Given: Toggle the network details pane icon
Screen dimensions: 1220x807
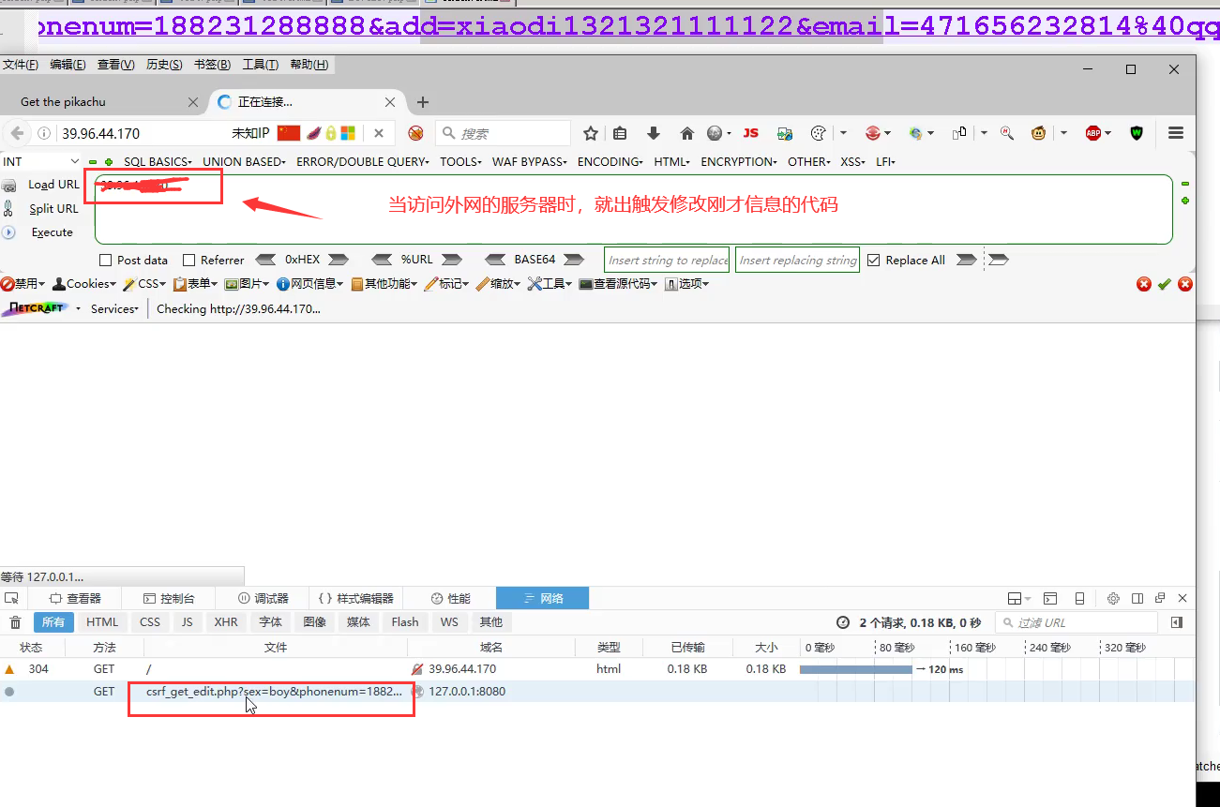Looking at the screenshot, I should (x=1177, y=622).
